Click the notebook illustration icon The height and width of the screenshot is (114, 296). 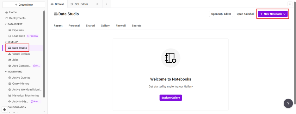(x=171, y=58)
